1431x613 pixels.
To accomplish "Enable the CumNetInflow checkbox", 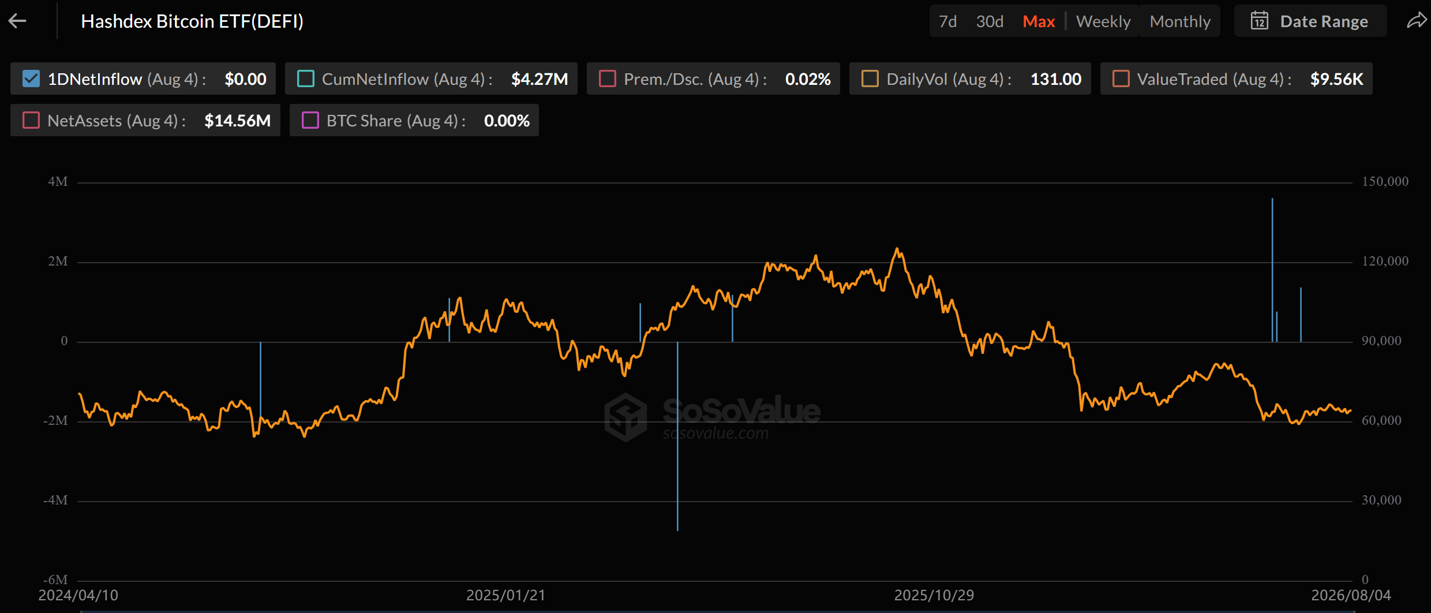I will [305, 79].
